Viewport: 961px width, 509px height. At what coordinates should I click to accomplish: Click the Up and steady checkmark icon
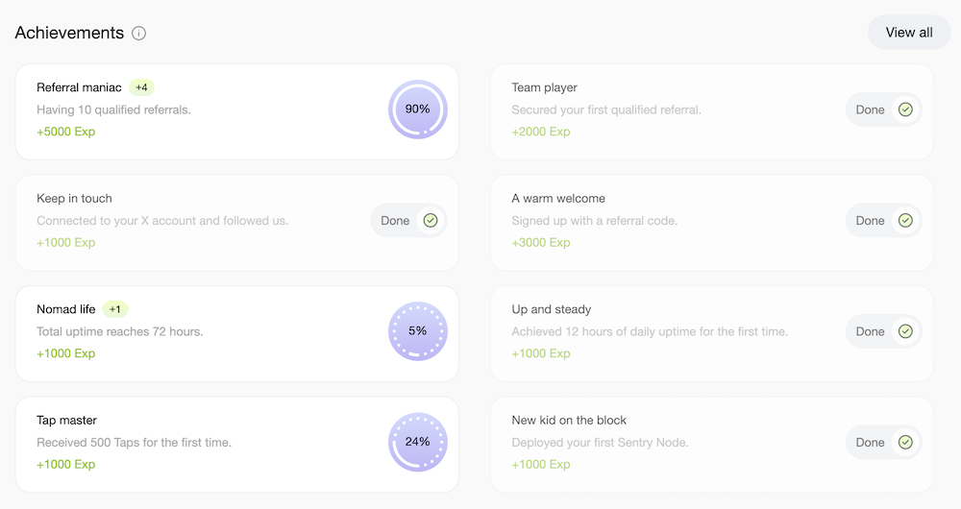point(905,331)
